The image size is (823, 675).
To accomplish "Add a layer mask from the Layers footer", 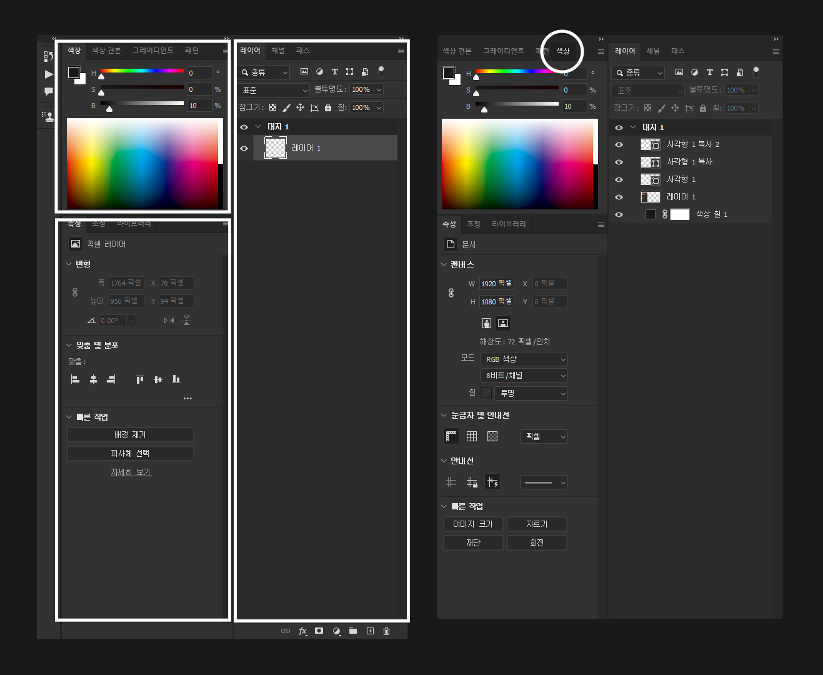I will pos(319,631).
